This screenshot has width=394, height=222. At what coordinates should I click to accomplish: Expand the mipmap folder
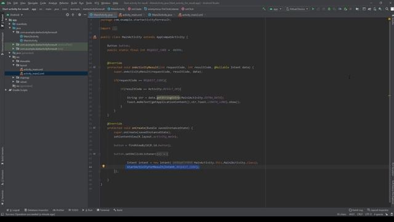point(14,78)
